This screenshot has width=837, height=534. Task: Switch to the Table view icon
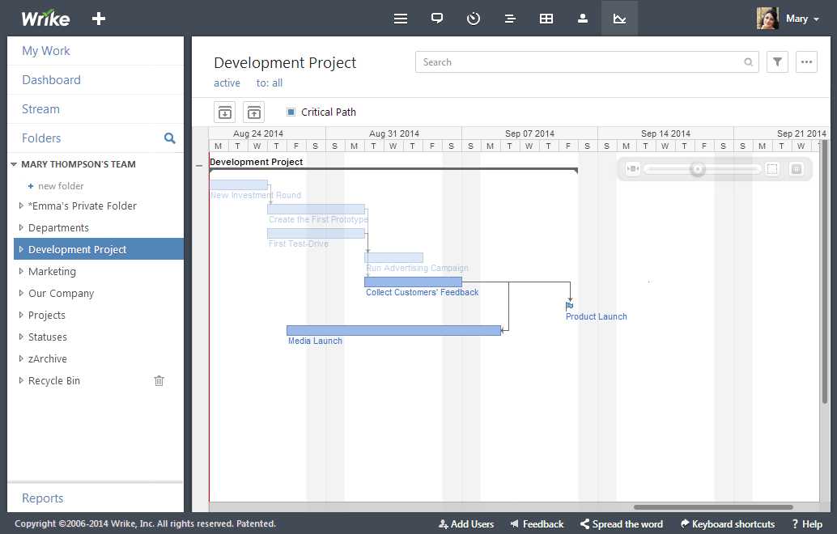(x=546, y=19)
